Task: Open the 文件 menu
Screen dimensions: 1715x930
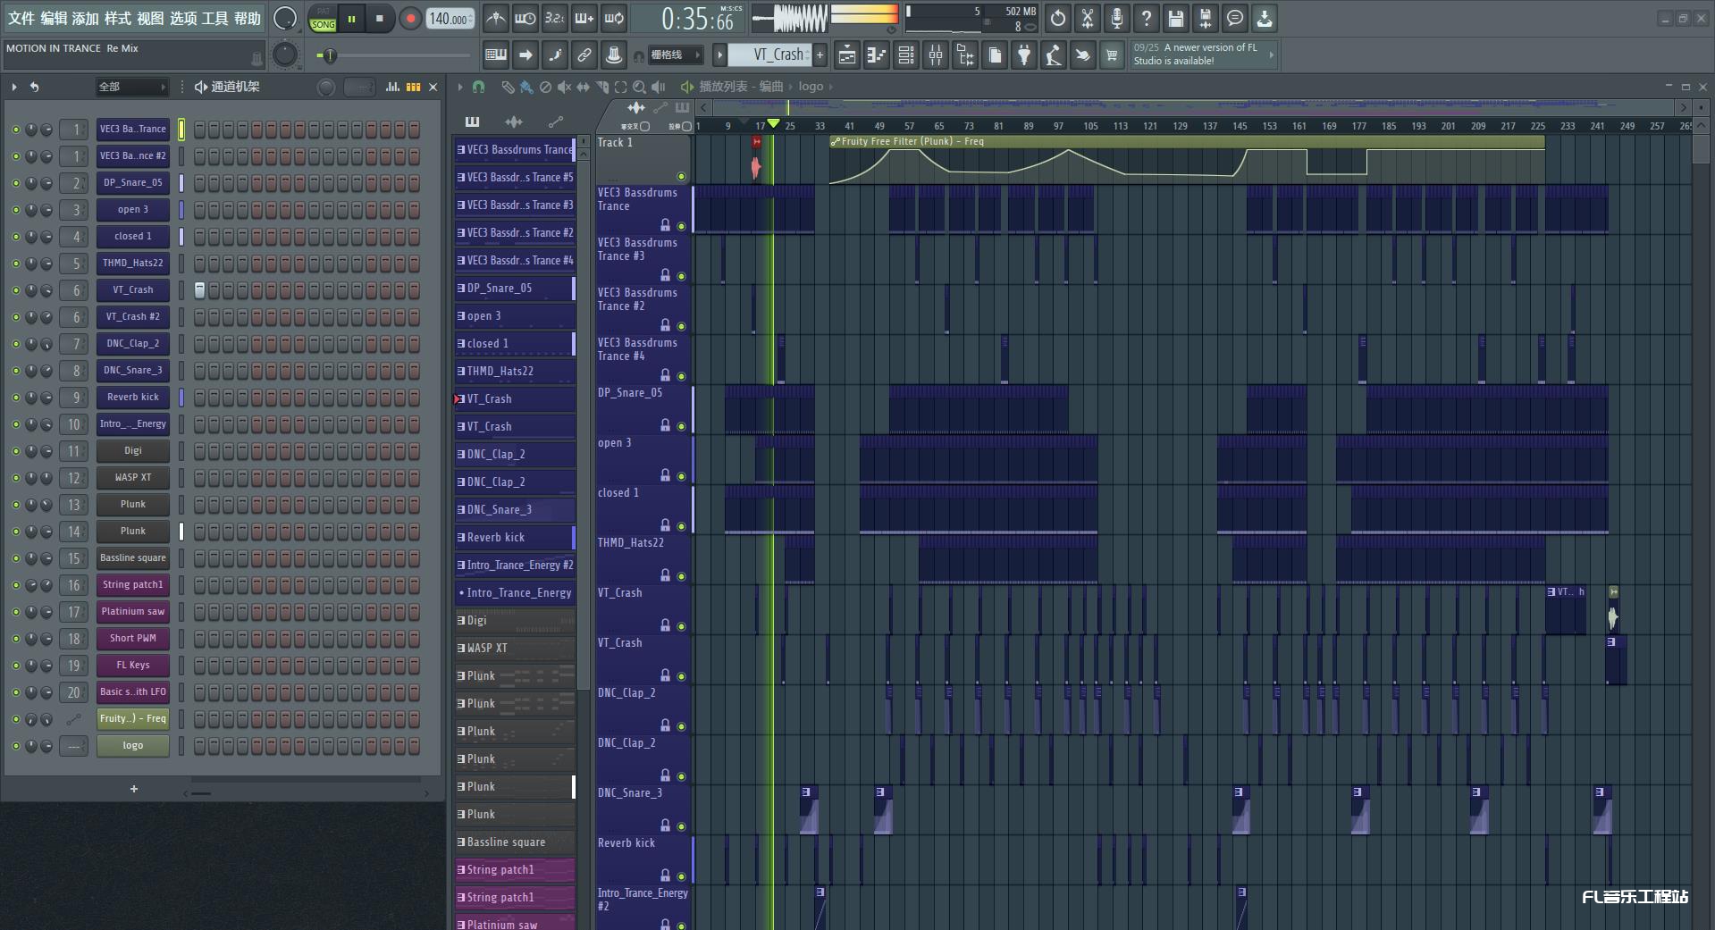Action: (x=21, y=18)
